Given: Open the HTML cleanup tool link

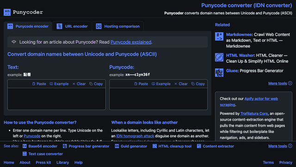Looking at the screenshot, I should [x=175, y=146].
